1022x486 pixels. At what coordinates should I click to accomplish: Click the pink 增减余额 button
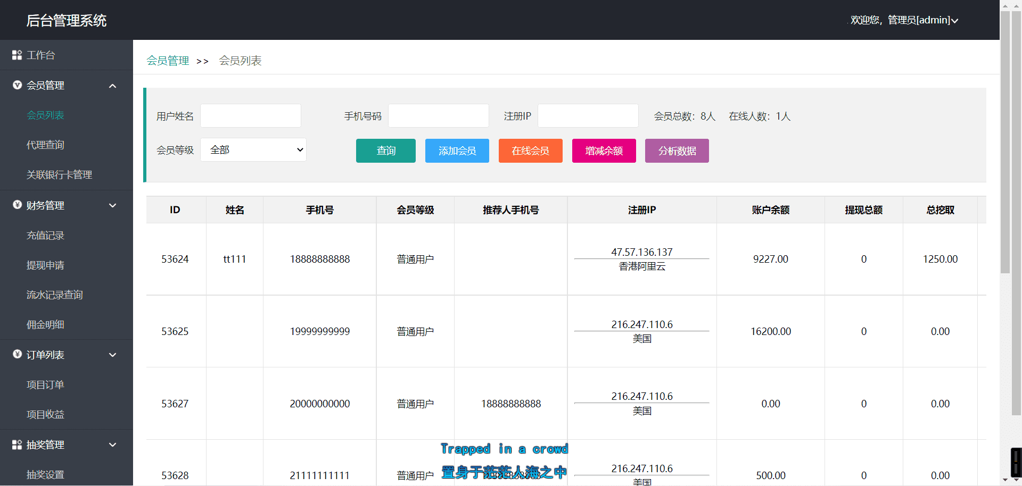pyautogui.click(x=604, y=151)
